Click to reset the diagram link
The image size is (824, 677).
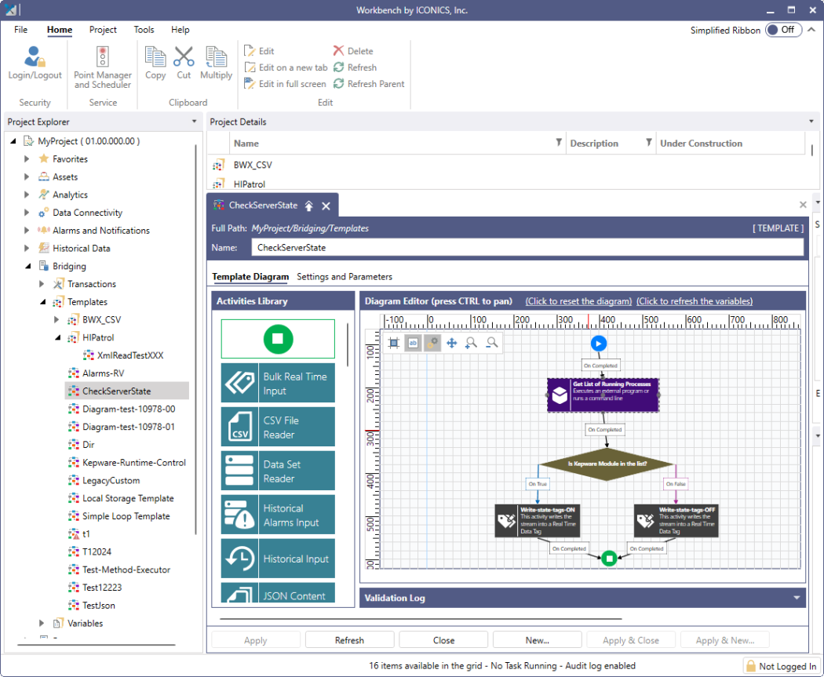(578, 301)
